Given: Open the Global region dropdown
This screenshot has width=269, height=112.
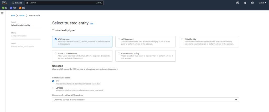Looking at the screenshot, I should pos(262,3).
